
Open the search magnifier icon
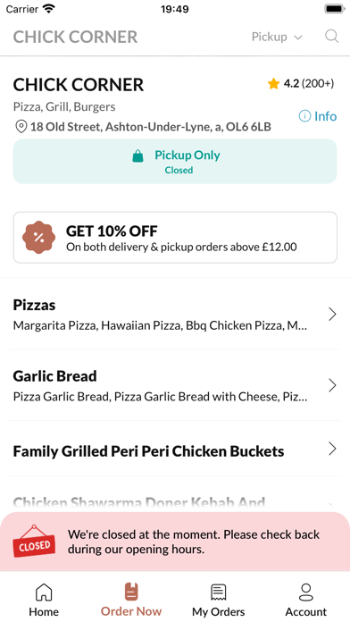click(x=332, y=37)
